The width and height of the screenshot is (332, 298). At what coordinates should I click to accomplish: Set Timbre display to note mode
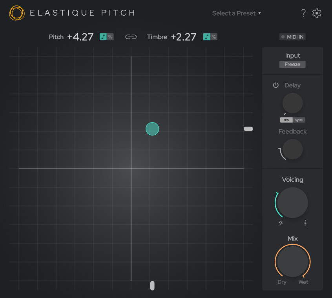click(207, 36)
